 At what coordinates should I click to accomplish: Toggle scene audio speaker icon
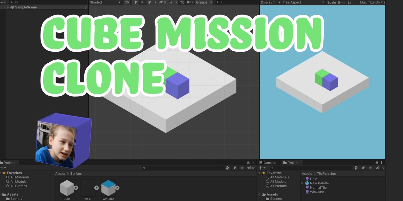143,2
